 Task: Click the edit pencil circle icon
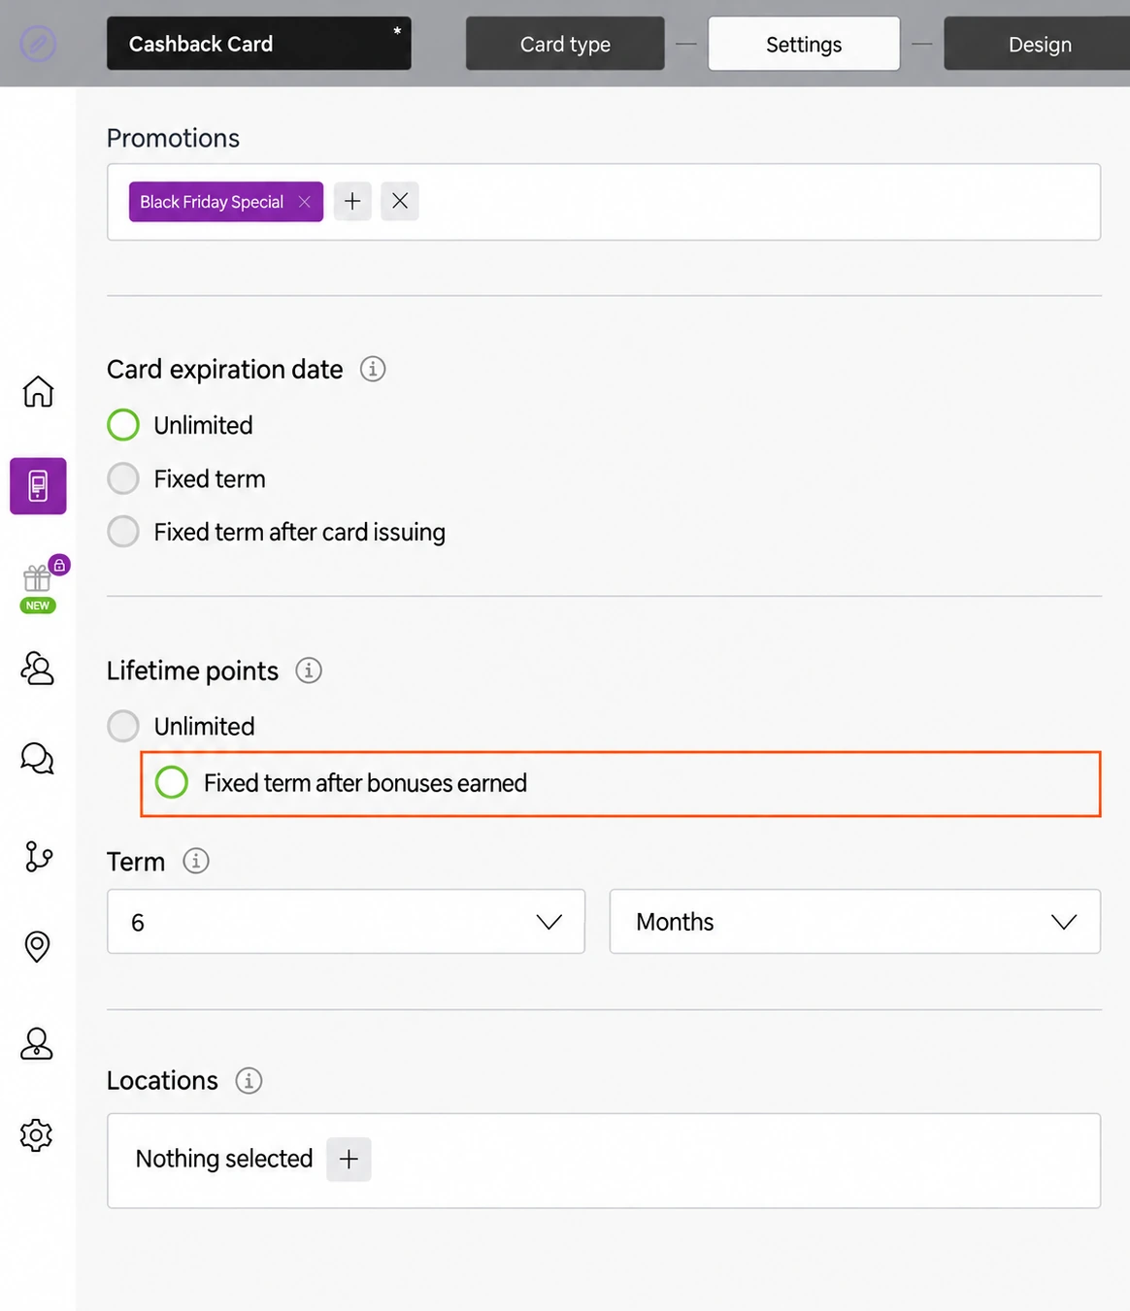click(x=38, y=44)
